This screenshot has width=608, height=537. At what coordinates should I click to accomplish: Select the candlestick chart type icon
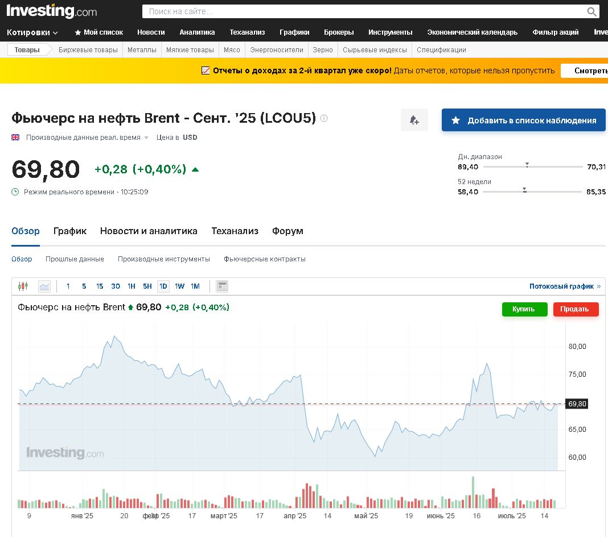[23, 286]
